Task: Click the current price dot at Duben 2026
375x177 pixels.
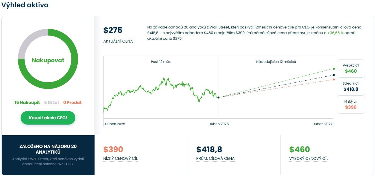Action: [x=218, y=98]
